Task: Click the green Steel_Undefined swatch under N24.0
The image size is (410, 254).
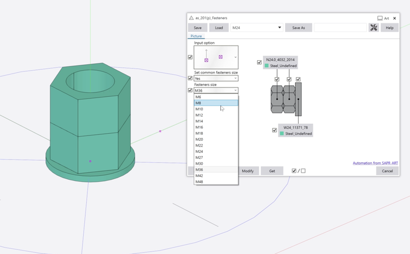Action: click(266, 66)
